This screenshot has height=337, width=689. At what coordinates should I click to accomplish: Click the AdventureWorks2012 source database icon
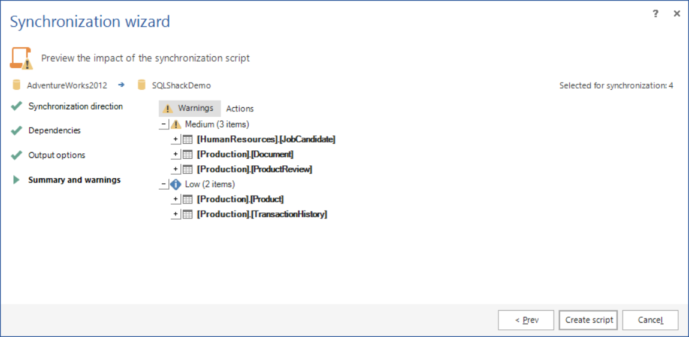click(x=17, y=85)
